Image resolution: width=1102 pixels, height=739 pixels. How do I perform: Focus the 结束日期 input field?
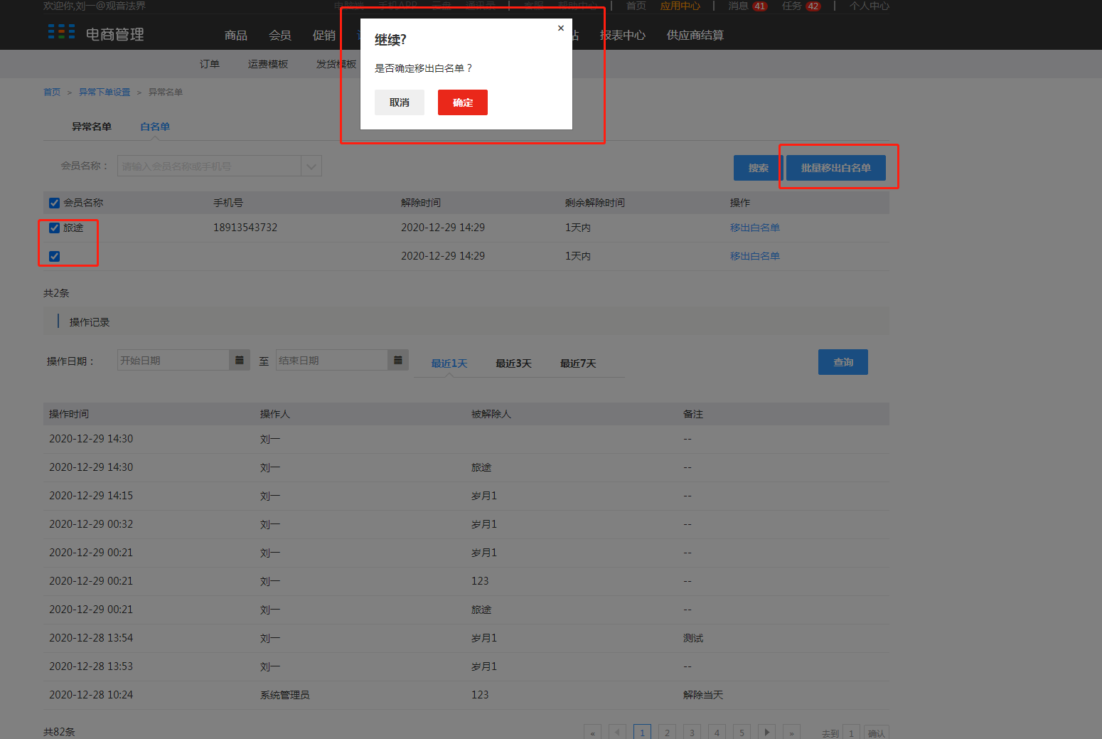[x=332, y=360]
